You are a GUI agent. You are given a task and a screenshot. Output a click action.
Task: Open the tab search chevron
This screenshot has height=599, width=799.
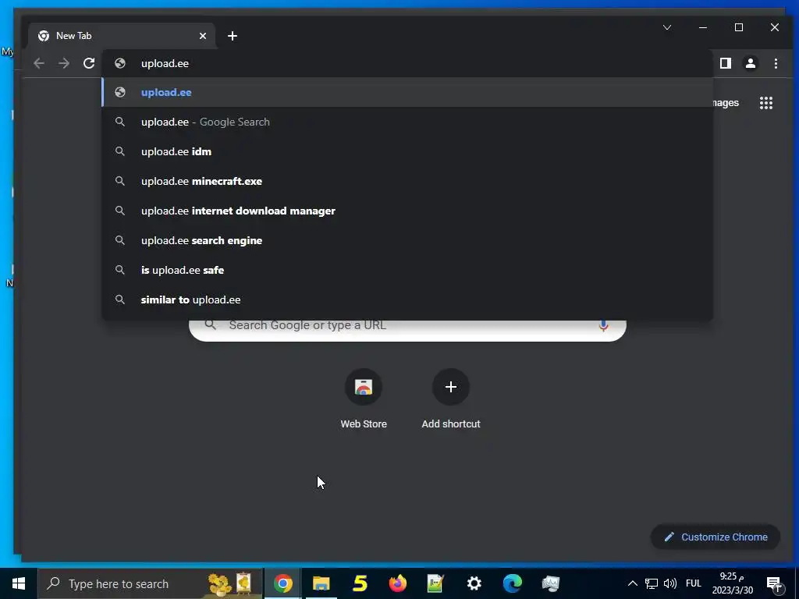coord(667,27)
